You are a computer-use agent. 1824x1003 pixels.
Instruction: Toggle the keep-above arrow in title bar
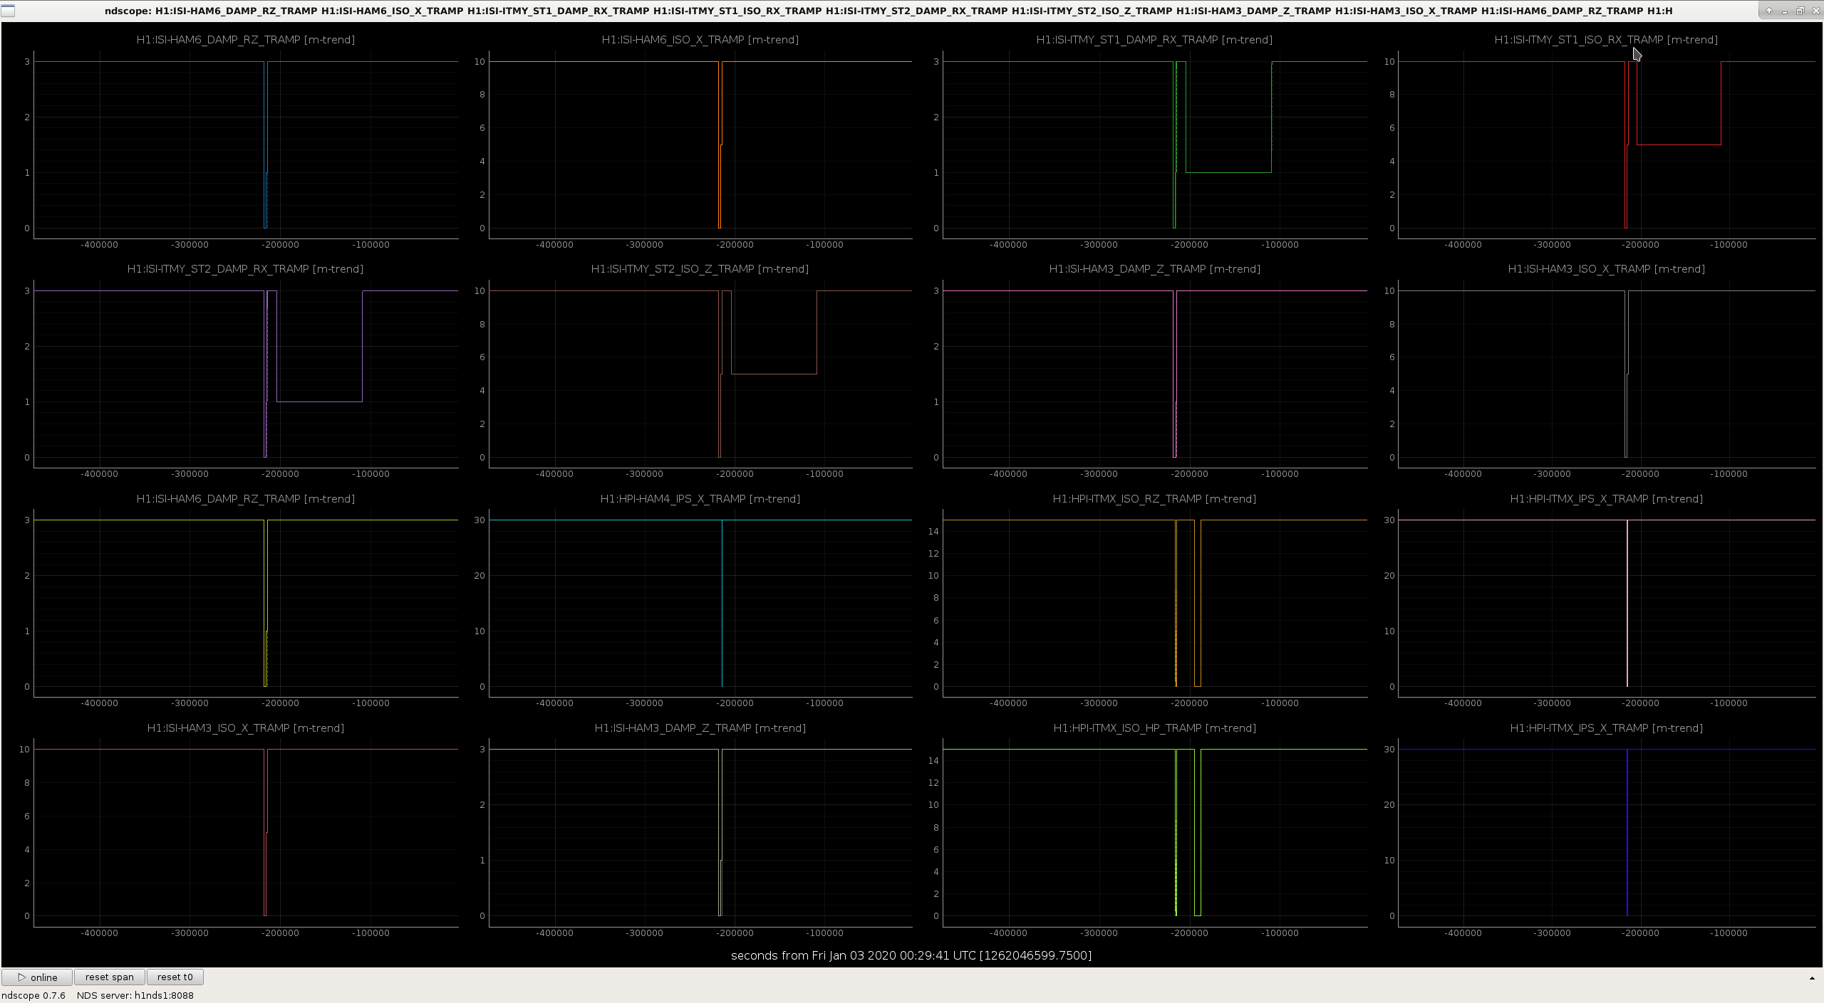1769,11
